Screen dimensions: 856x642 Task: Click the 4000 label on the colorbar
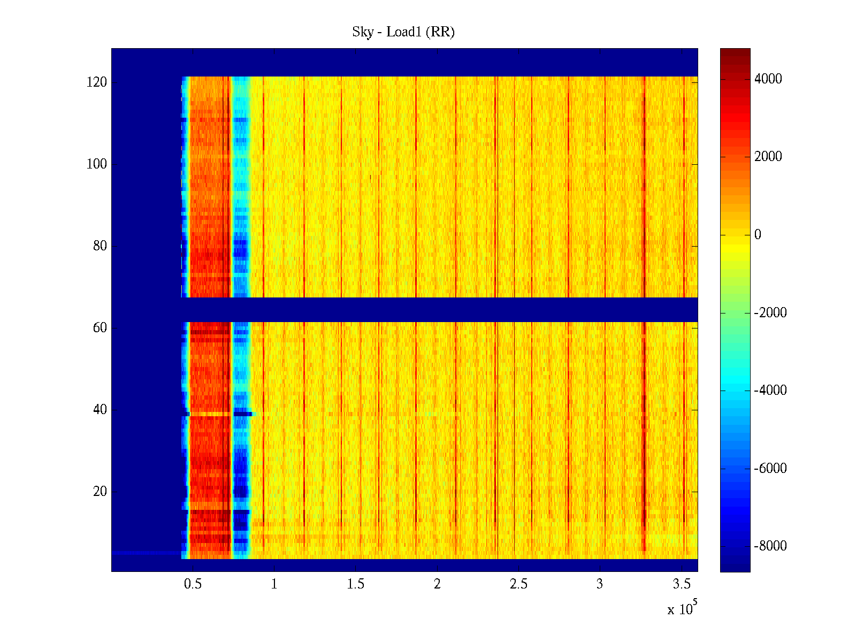(x=768, y=79)
